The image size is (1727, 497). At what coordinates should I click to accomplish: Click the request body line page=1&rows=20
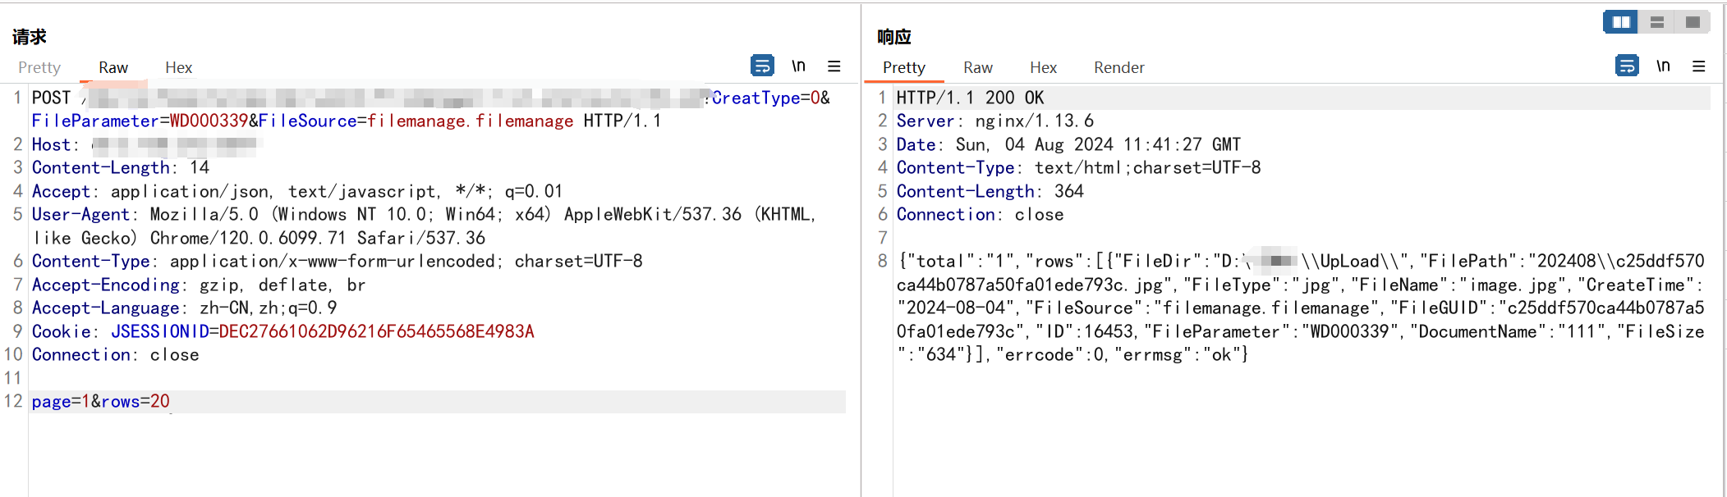(x=101, y=402)
